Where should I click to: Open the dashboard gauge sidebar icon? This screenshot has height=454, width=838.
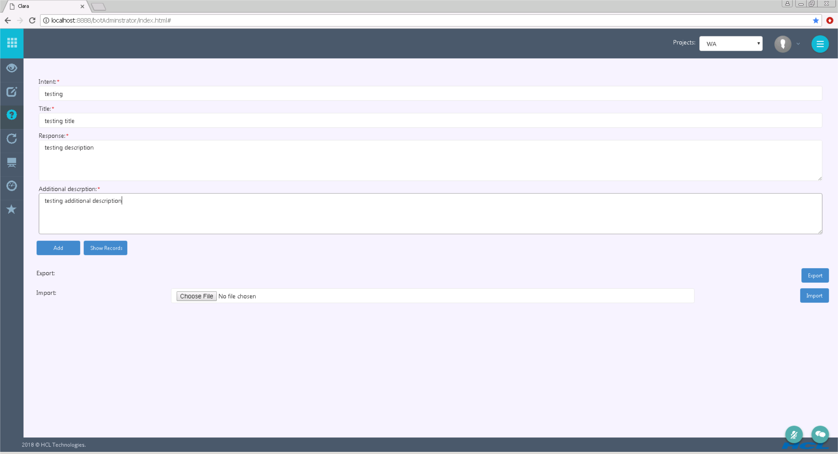point(12,186)
